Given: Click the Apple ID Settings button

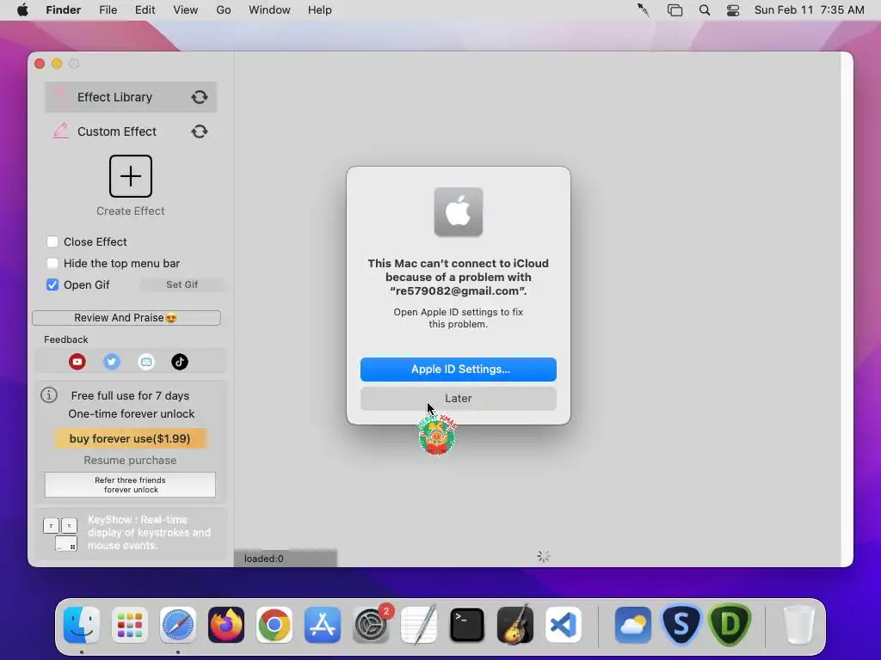Looking at the screenshot, I should pyautogui.click(x=459, y=370).
